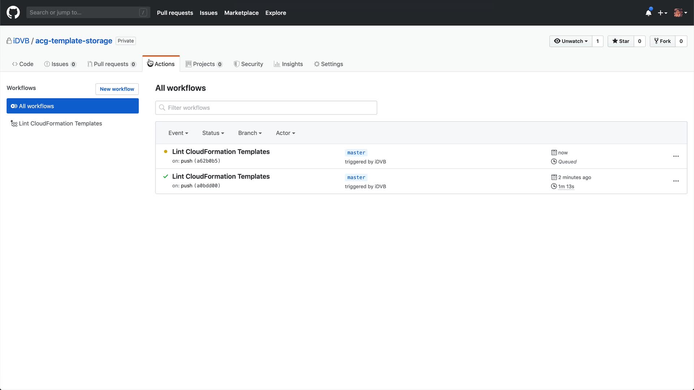Switch to the Code tab
The image size is (694, 390).
23,64
